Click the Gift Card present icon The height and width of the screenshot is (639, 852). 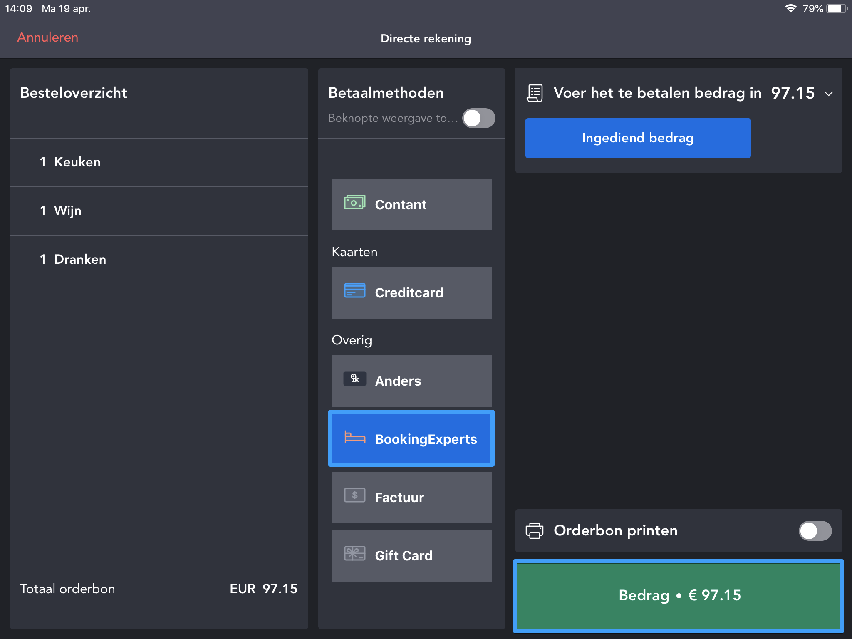[354, 553]
